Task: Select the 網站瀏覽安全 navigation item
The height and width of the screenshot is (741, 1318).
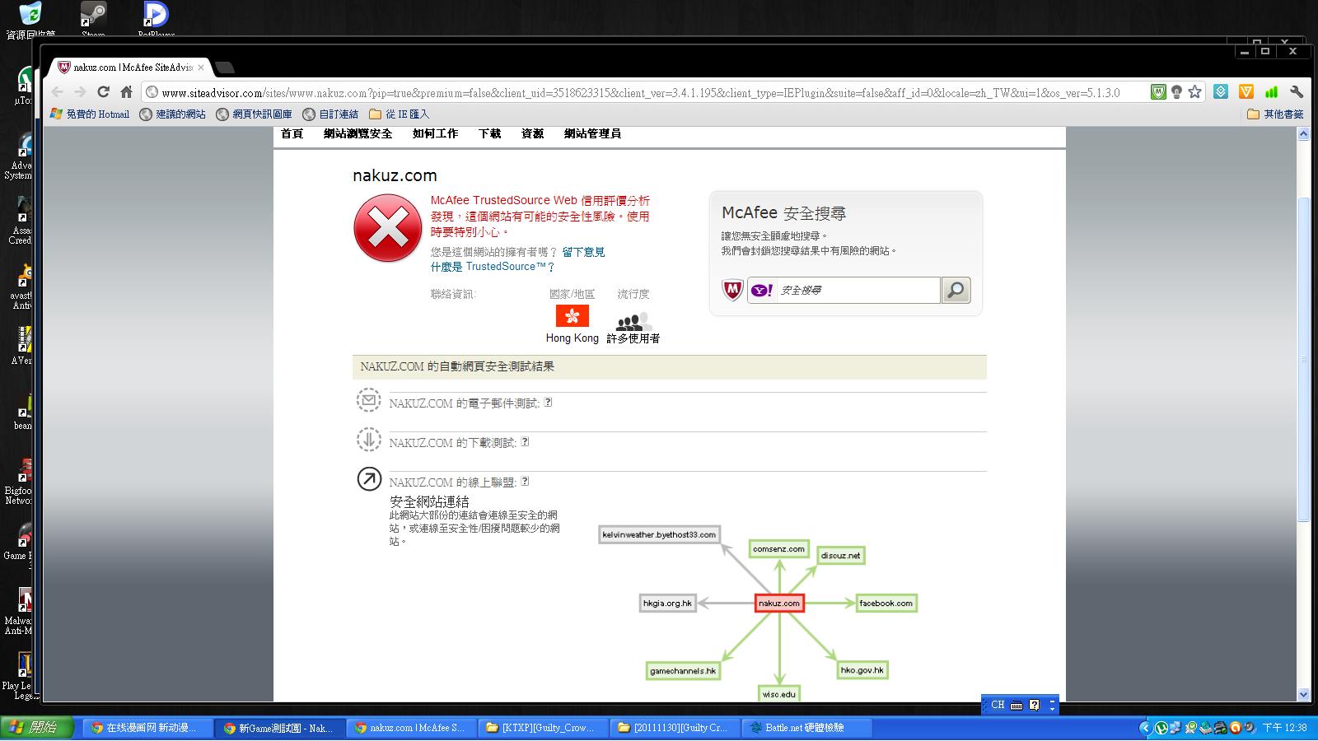Action: point(358,133)
